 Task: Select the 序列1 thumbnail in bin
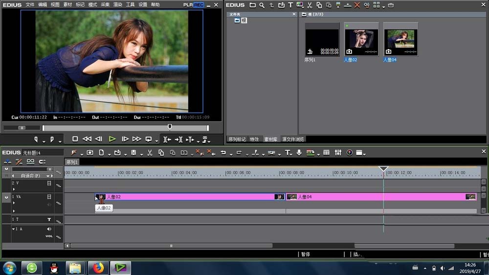tap(322, 39)
